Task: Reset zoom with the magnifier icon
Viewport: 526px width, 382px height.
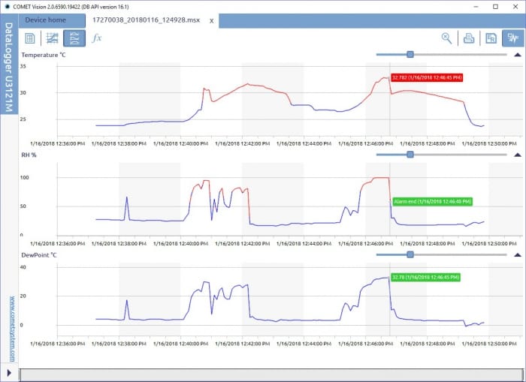Action: 446,38
